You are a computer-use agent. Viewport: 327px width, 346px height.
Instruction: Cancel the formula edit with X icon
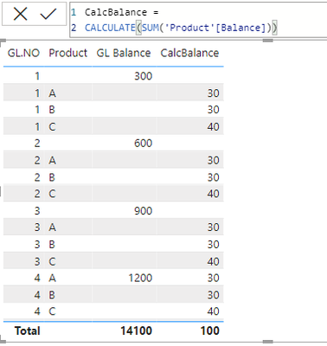(20, 14)
